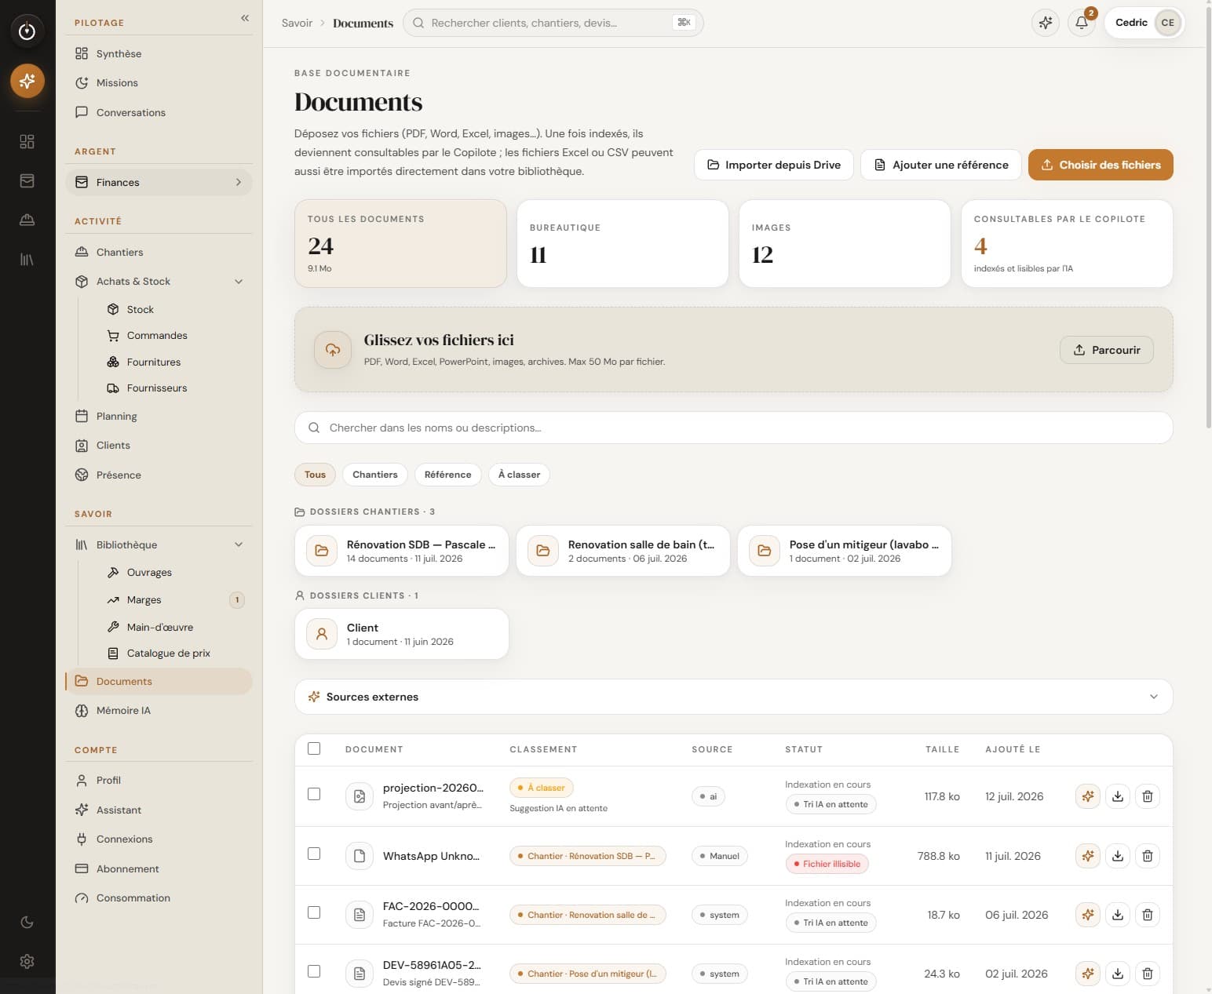Click Choisir des fichiers button
The image size is (1212, 994).
point(1101,165)
